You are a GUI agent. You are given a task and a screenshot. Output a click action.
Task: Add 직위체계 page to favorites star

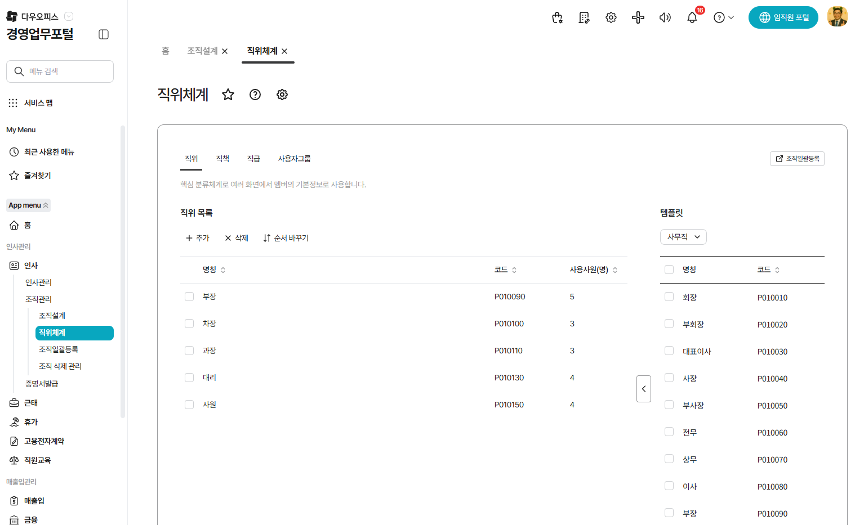(228, 95)
